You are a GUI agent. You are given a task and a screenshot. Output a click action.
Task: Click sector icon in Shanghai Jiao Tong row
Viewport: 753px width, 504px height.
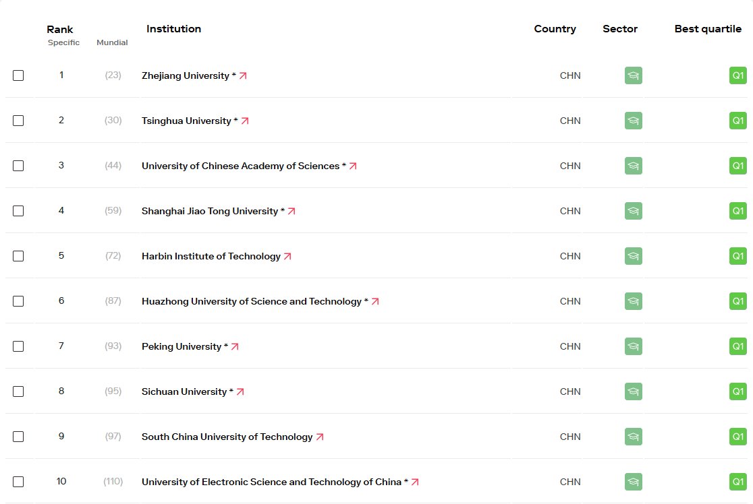[x=634, y=210]
